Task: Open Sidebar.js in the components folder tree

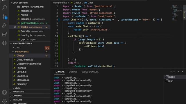Action: [30, 84]
